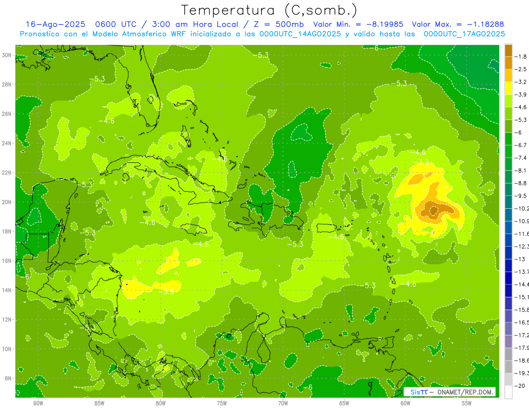Click the '80W' longitude axis label

point(160,404)
